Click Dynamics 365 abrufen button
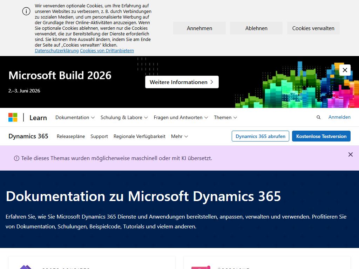This screenshot has width=359, height=269. 260,136
